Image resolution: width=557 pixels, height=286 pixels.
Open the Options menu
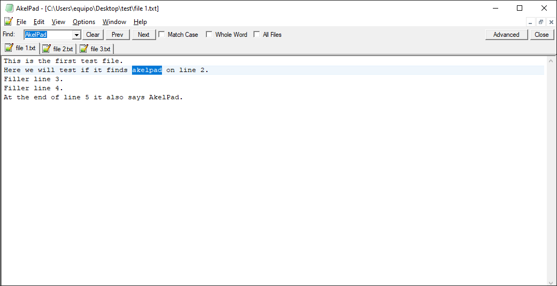click(84, 22)
